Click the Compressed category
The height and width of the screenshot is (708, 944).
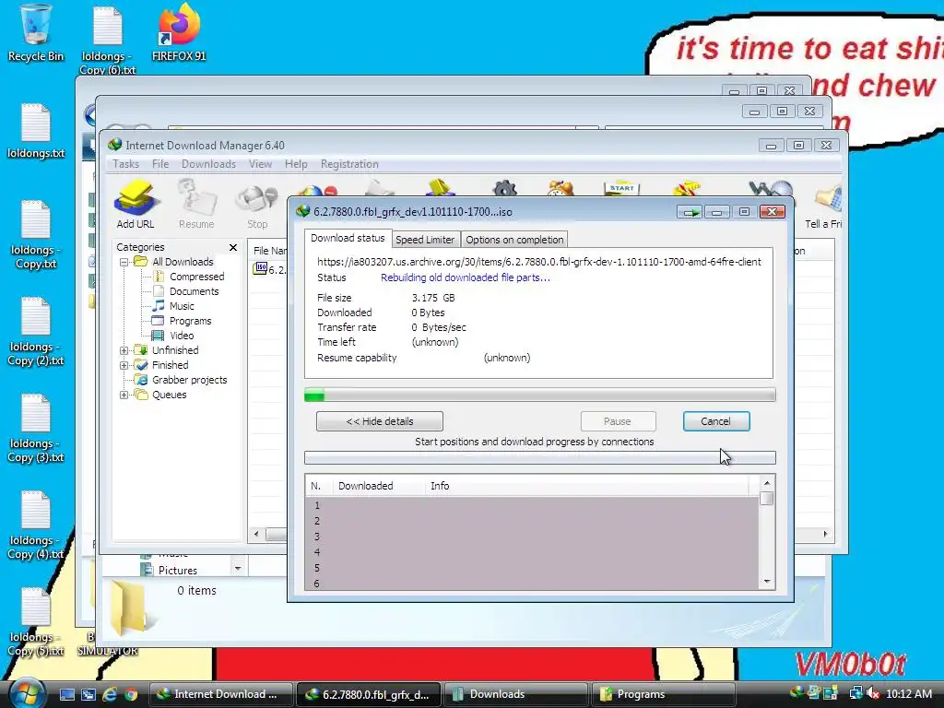tap(196, 277)
